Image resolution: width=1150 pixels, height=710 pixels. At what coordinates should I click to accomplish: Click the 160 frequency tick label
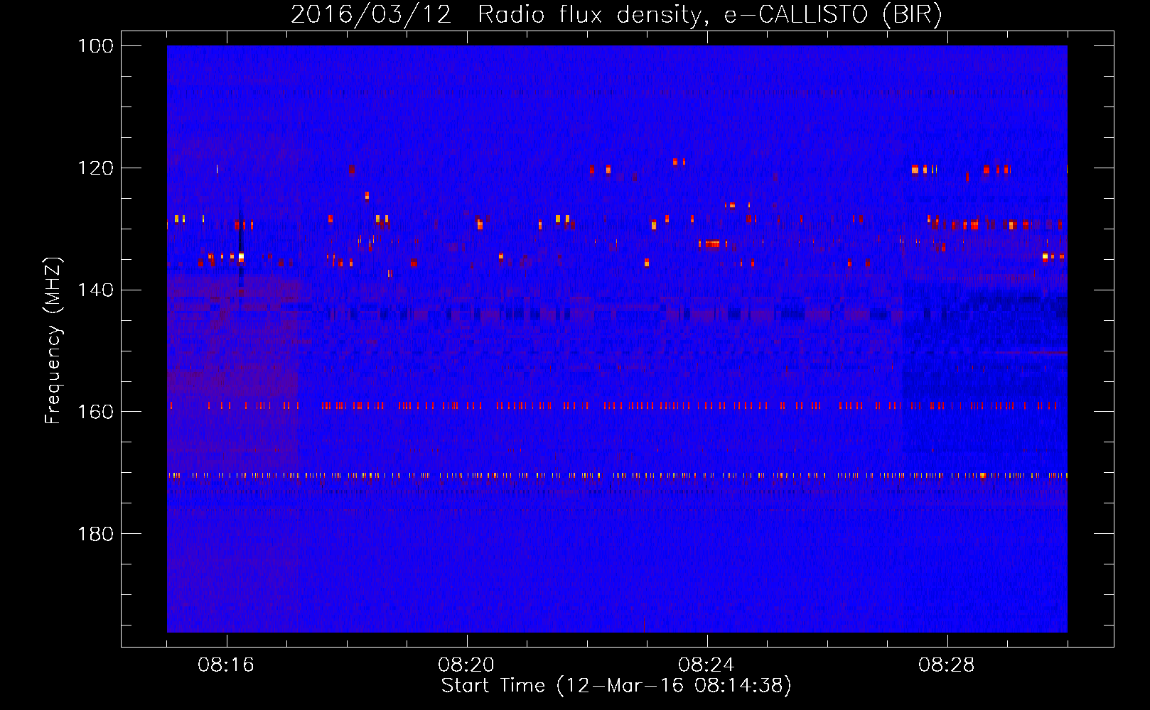point(95,412)
